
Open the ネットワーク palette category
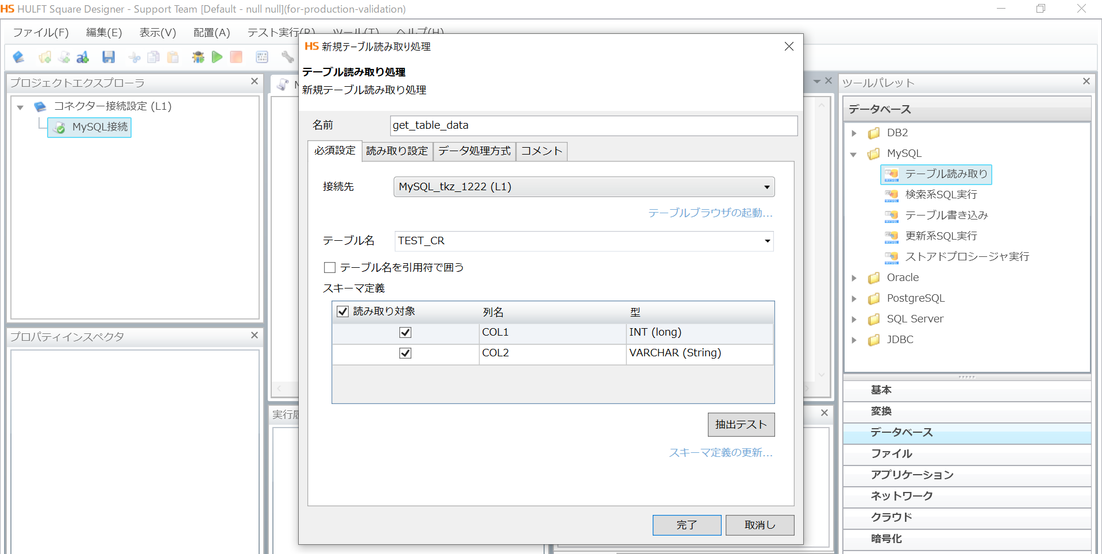click(967, 497)
